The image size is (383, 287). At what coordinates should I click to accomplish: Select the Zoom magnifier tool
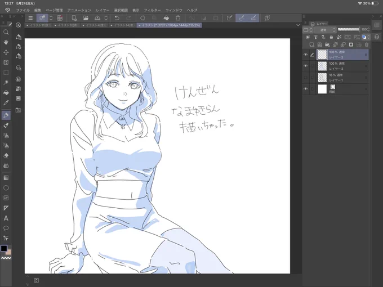[6, 32]
